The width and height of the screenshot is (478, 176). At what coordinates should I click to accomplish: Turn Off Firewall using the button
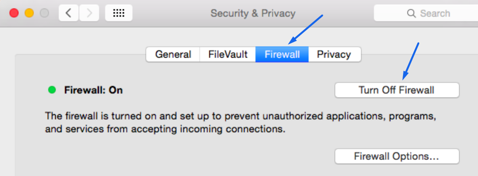tap(397, 90)
